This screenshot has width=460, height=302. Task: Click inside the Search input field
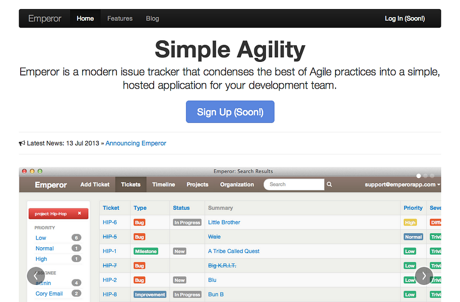(294, 184)
